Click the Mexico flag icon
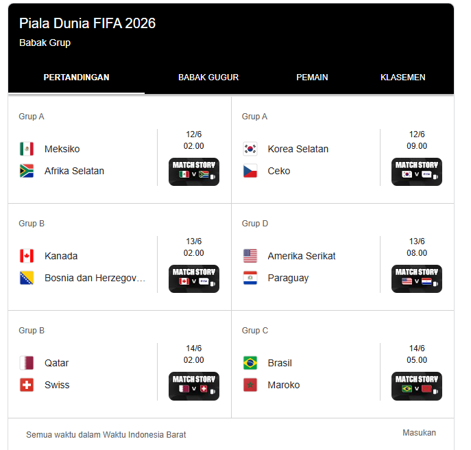The image size is (471, 450). coord(27,149)
